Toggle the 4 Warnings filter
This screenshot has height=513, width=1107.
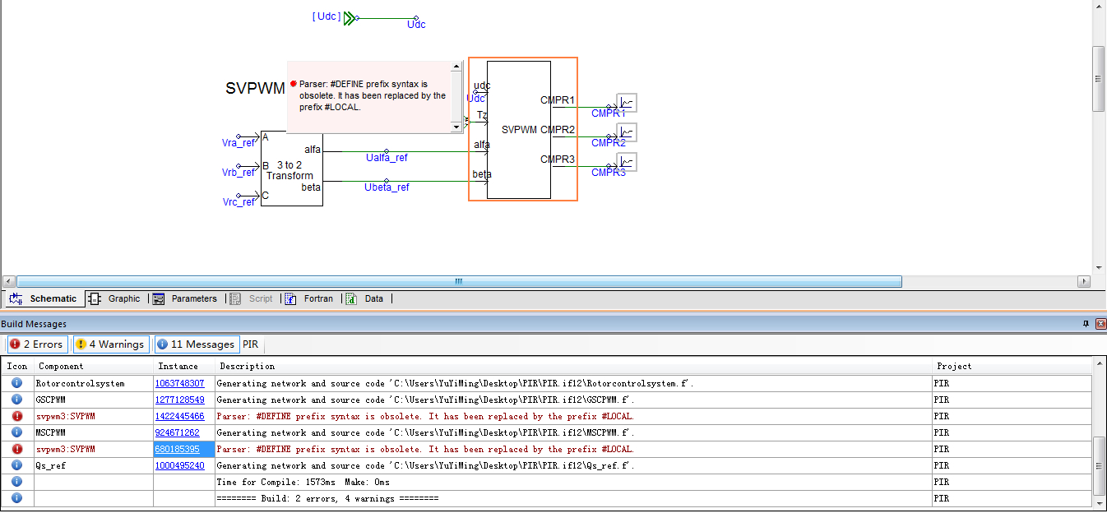pyautogui.click(x=111, y=344)
